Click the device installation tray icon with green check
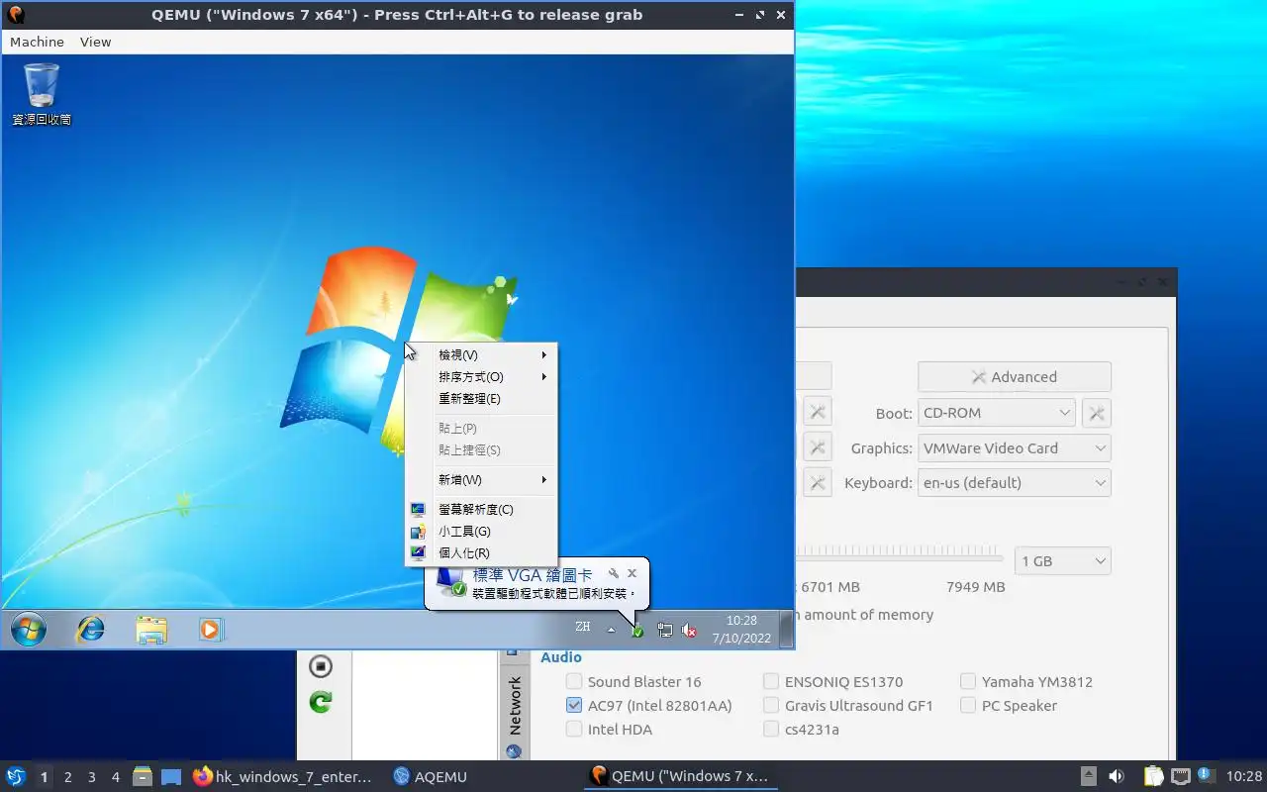Viewport: 1267px width, 792px height. click(x=637, y=630)
